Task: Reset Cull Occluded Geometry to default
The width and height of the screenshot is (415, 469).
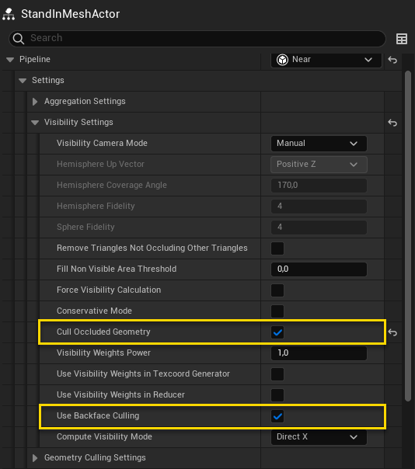Action: click(392, 332)
